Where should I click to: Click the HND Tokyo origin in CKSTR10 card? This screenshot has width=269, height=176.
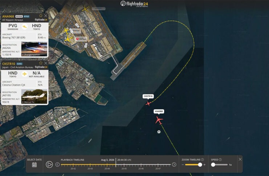click(13, 74)
